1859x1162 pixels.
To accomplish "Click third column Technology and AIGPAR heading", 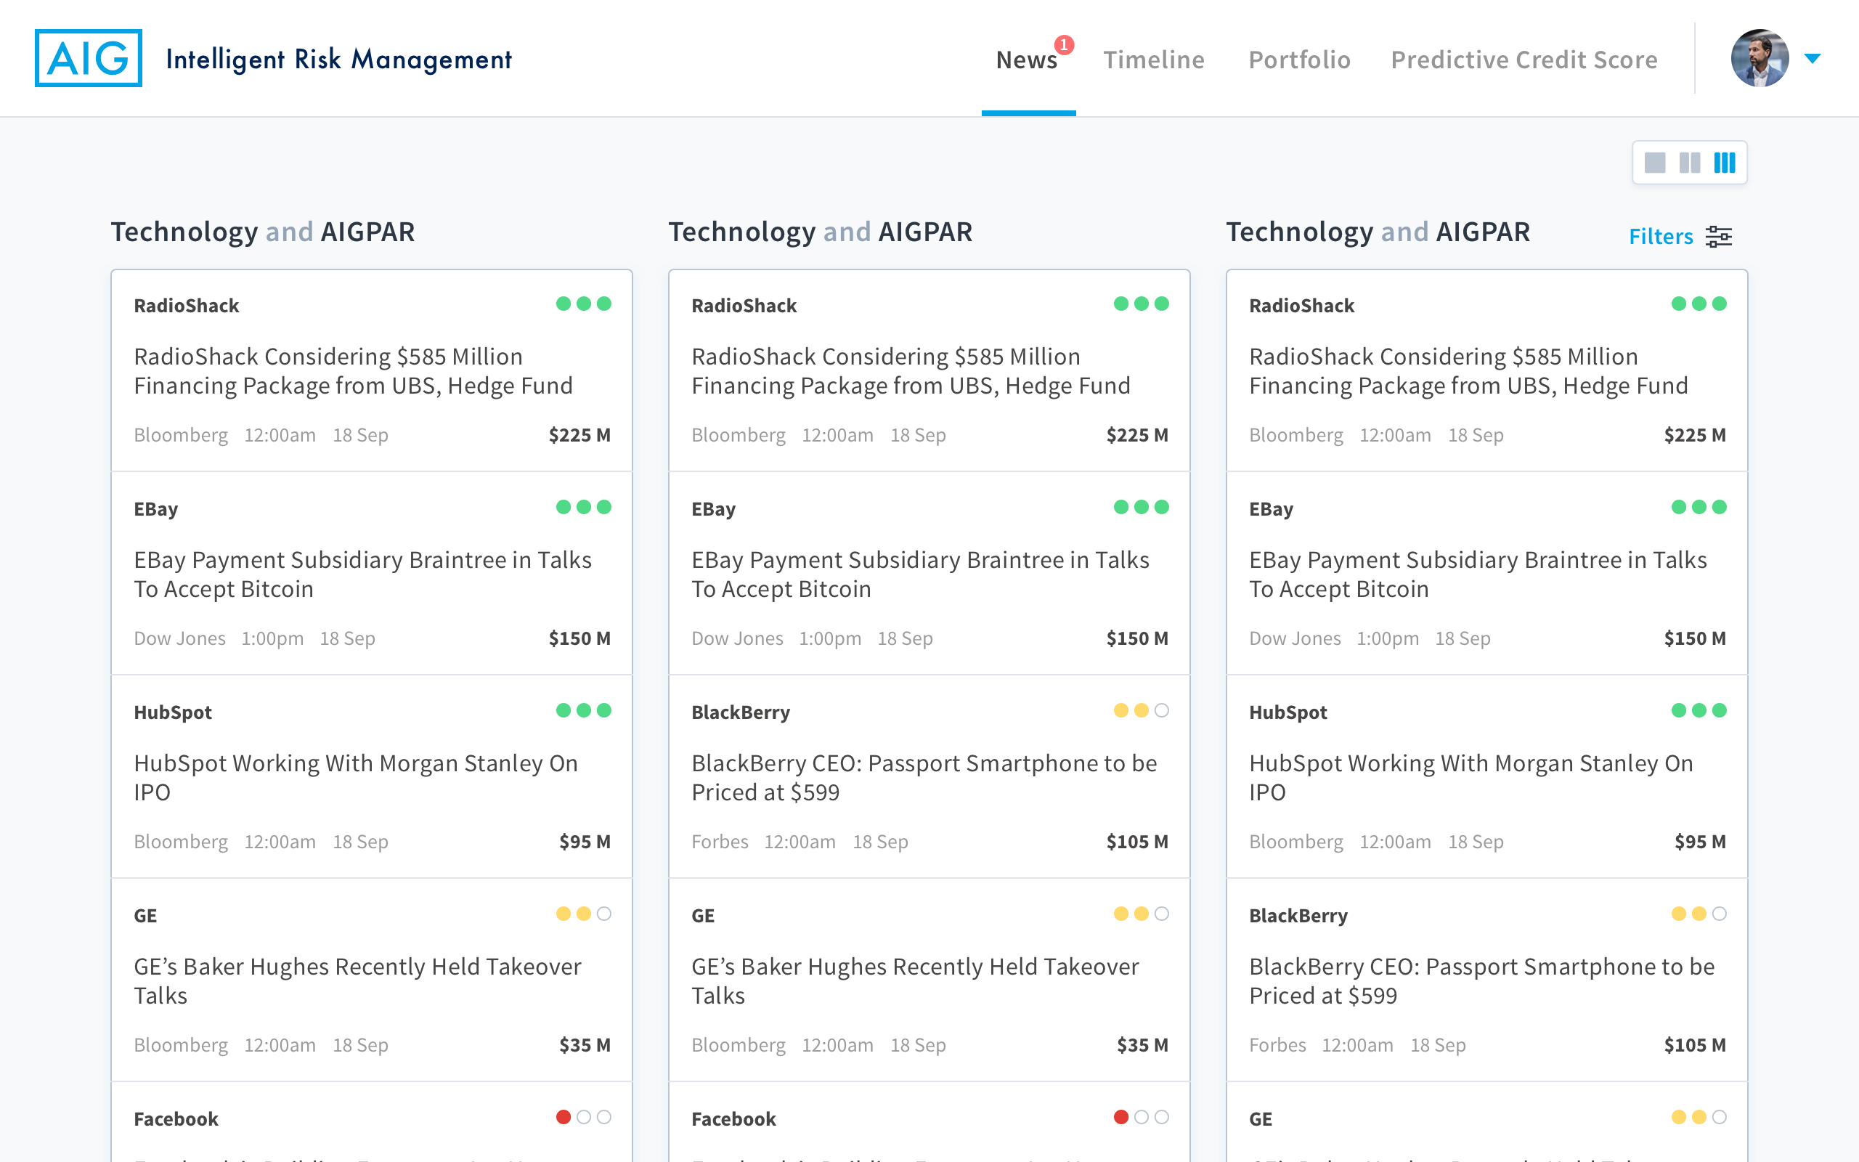I will point(1378,232).
